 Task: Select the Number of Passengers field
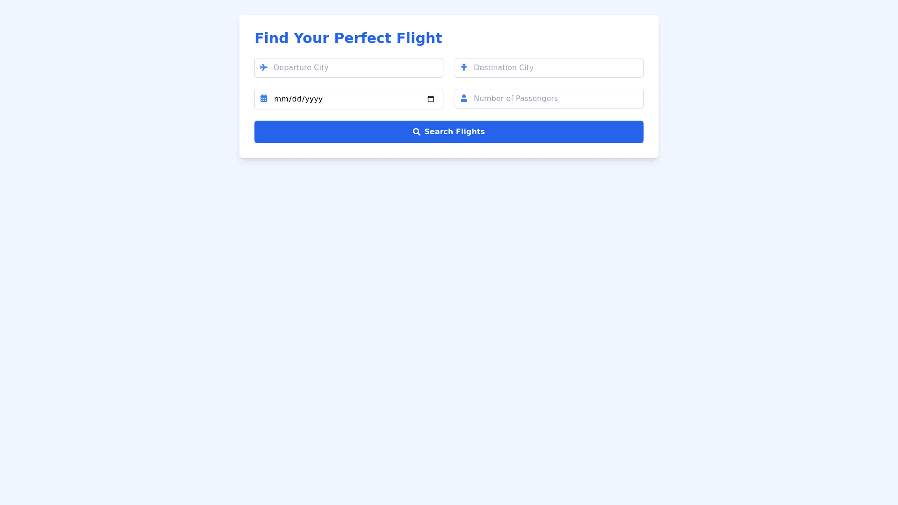click(x=556, y=99)
